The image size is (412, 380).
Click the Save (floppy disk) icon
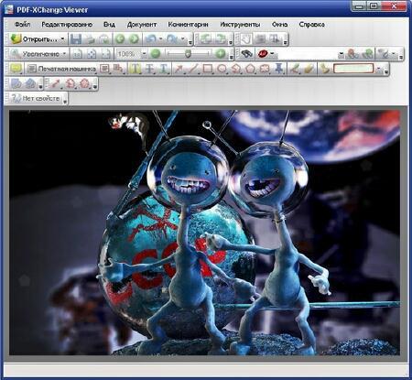(x=75, y=38)
